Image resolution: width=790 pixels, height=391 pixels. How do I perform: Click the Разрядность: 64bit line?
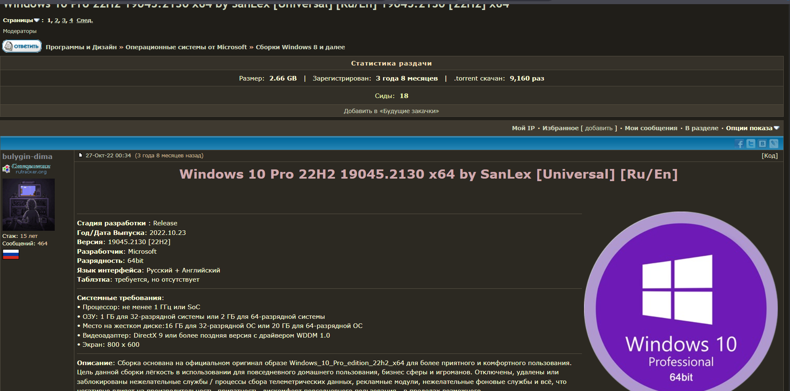[110, 261]
